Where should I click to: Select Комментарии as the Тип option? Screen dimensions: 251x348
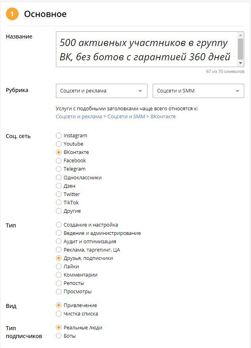coord(59,275)
